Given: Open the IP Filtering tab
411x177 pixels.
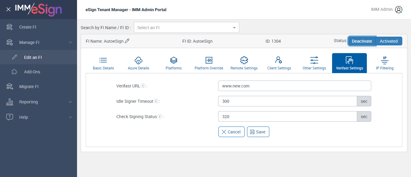Looking at the screenshot, I should (x=385, y=63).
